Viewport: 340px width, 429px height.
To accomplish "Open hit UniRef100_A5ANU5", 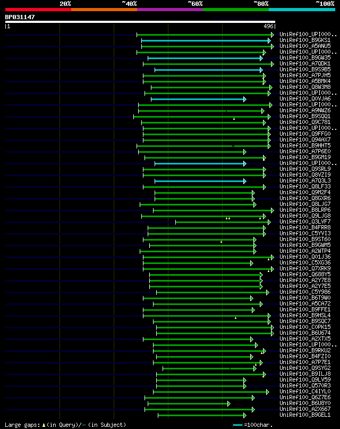I will pyautogui.click(x=305, y=46).
